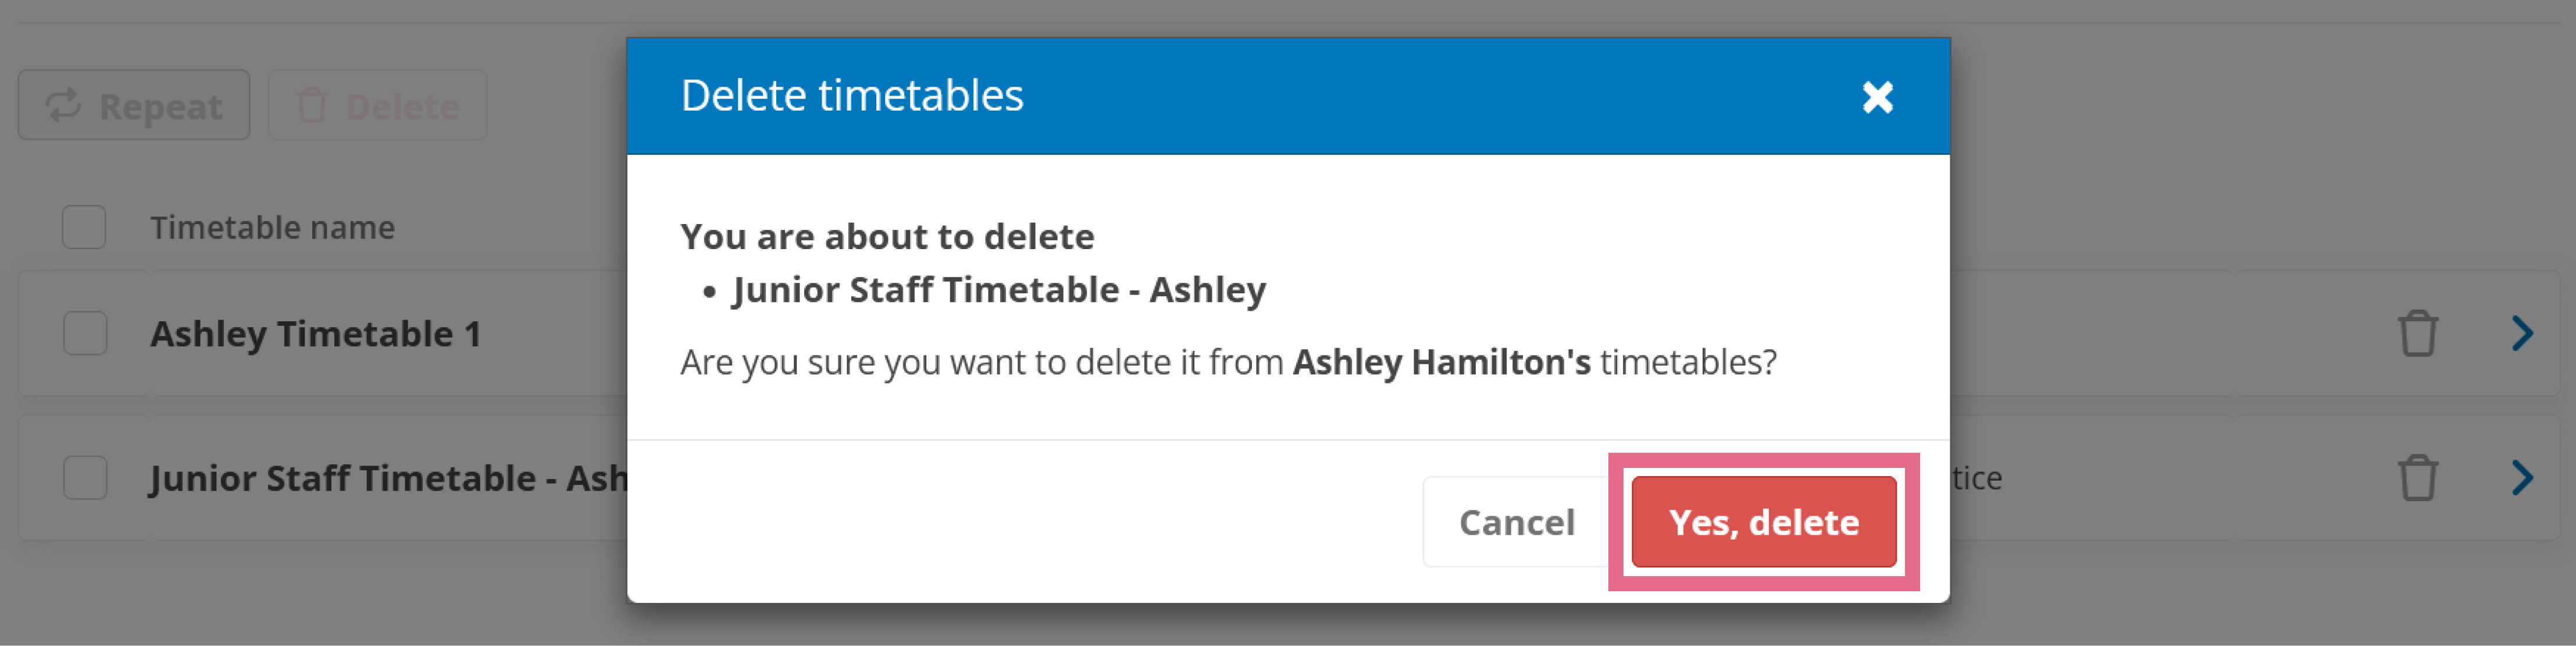Click the Timetable name column header

coord(272,228)
